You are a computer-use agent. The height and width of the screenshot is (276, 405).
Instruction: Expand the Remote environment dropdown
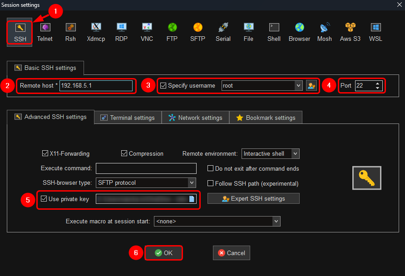[x=295, y=154]
